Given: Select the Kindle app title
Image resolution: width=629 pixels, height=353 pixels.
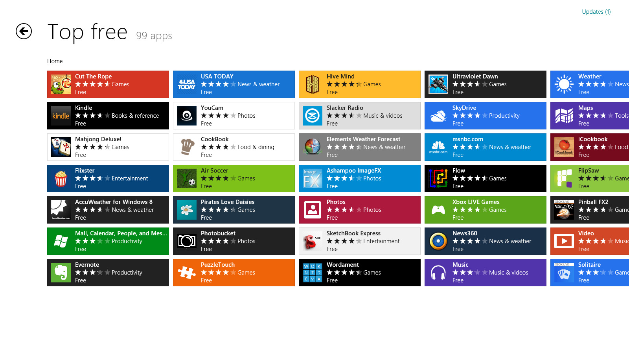Looking at the screenshot, I should [x=83, y=108].
